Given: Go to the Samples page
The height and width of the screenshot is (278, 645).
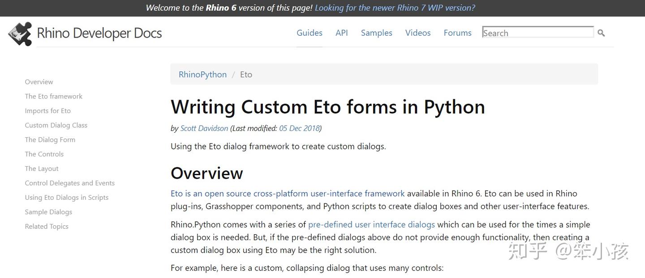Looking at the screenshot, I should pos(376,33).
